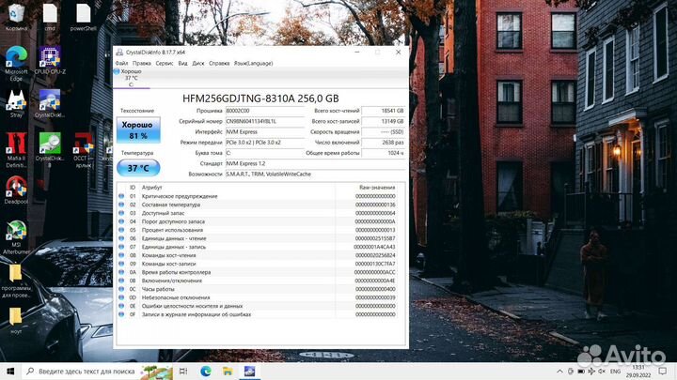Click the Прошивка firmware value field
This screenshot has height=380, width=677.
[264, 111]
